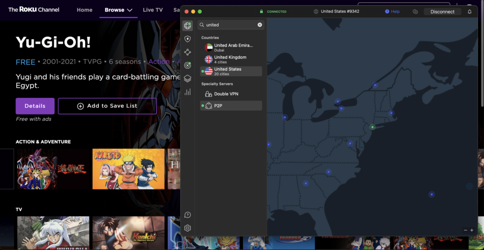Zoom out the map with minus icon
The height and width of the screenshot is (250, 484).
coord(465,230)
